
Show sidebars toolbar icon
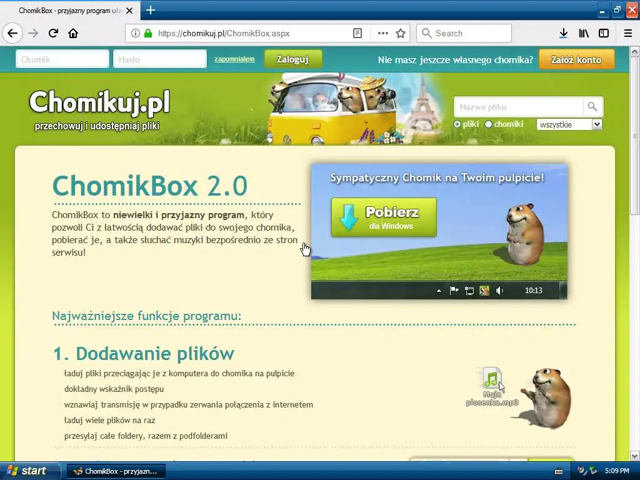pyautogui.click(x=604, y=34)
